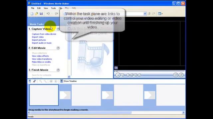
Task: Open View video transitions link
Action: 42,59
